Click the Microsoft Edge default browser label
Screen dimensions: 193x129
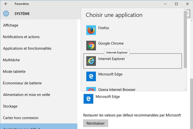[108, 97]
